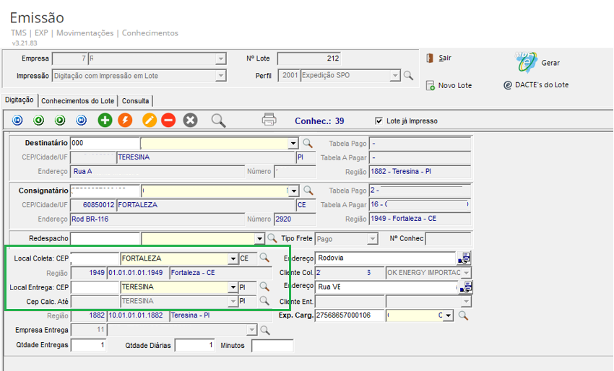Click the printer icon in toolbar
The width and height of the screenshot is (614, 371).
(269, 120)
